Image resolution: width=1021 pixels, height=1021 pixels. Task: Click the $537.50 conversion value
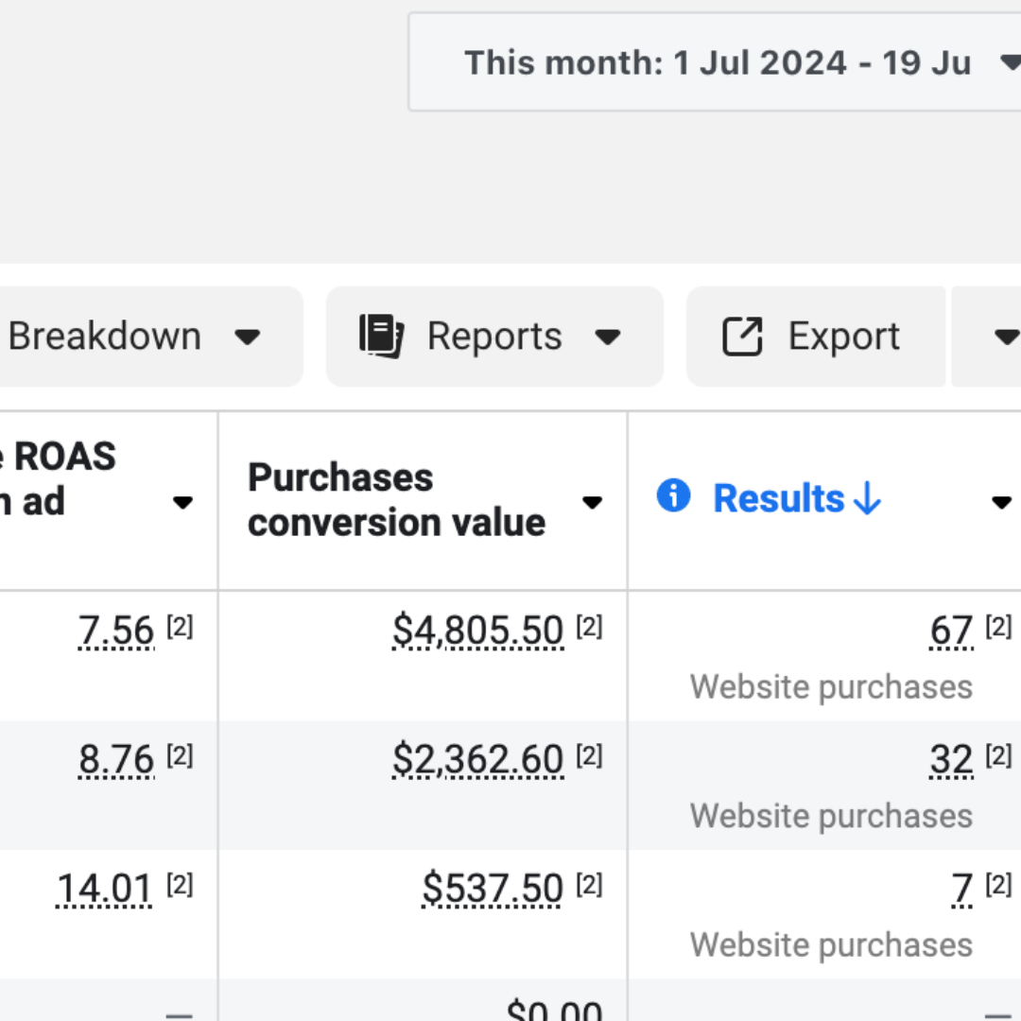[492, 889]
